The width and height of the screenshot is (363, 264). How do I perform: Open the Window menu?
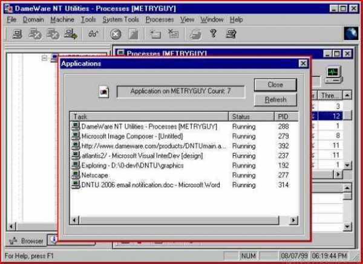(x=212, y=20)
